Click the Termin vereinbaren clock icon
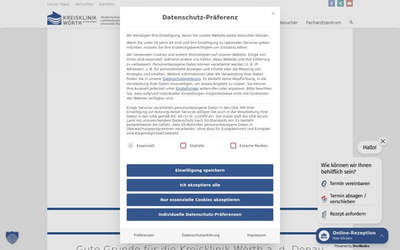The width and height of the screenshot is (400, 250). (324, 183)
